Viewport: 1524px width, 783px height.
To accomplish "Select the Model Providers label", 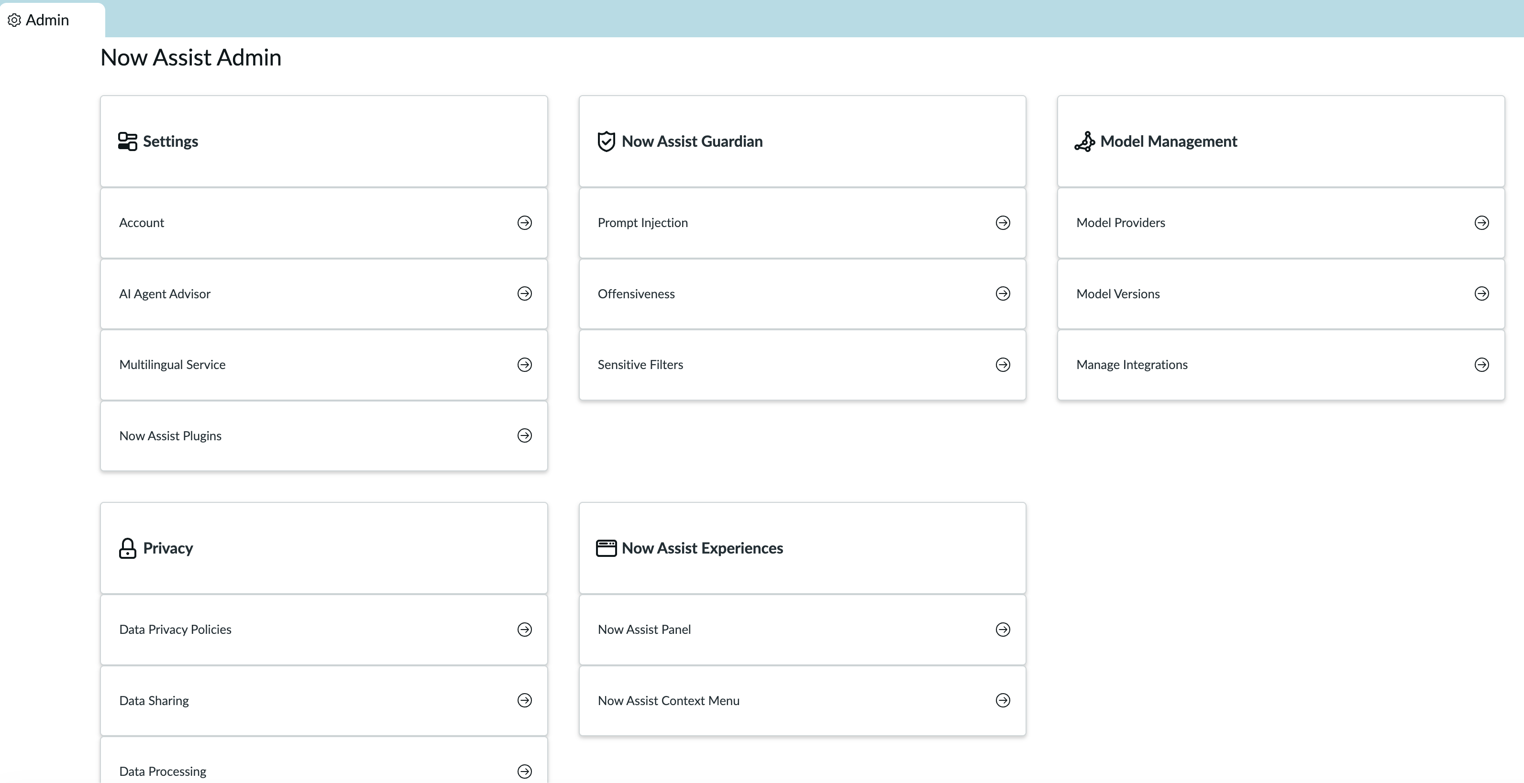I will tap(1121, 223).
